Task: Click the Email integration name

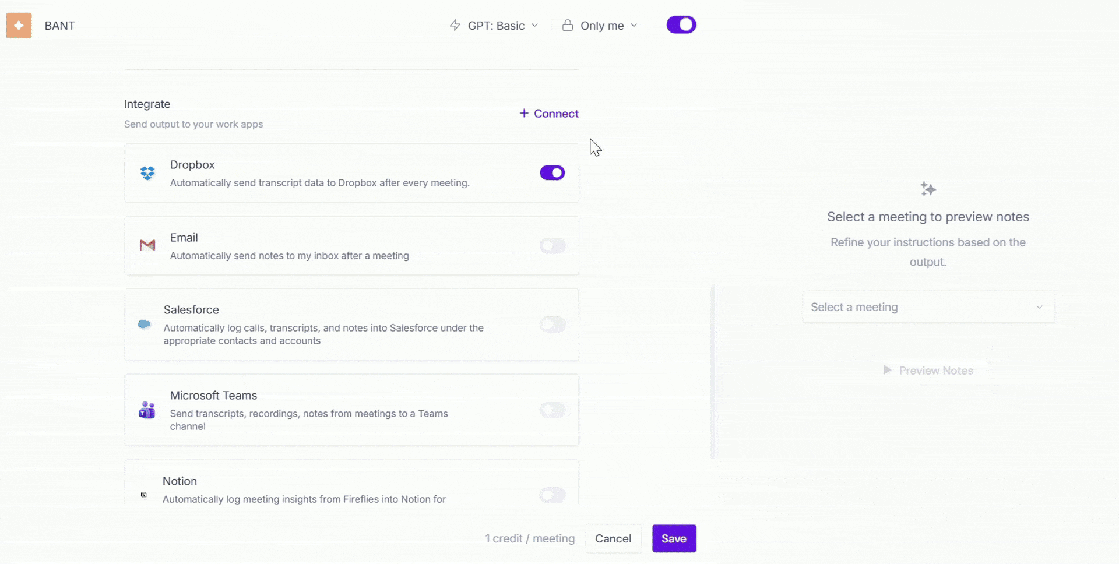Action: (184, 238)
